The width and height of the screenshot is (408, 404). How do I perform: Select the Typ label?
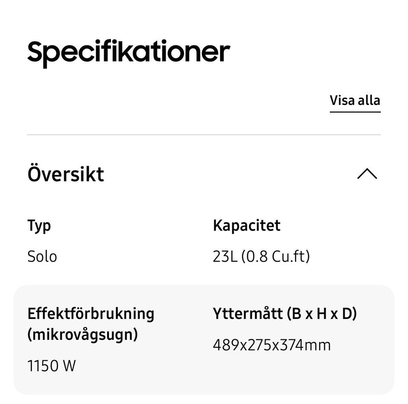point(39,226)
